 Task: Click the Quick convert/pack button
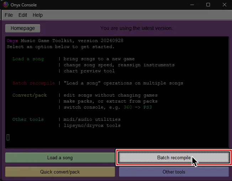[x=60, y=172]
